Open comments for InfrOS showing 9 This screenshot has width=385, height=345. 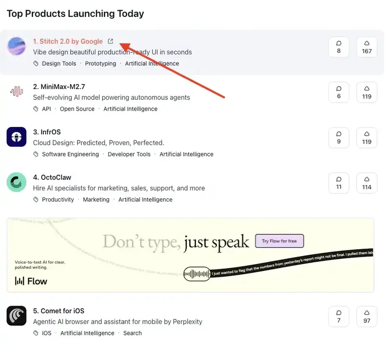tap(339, 138)
